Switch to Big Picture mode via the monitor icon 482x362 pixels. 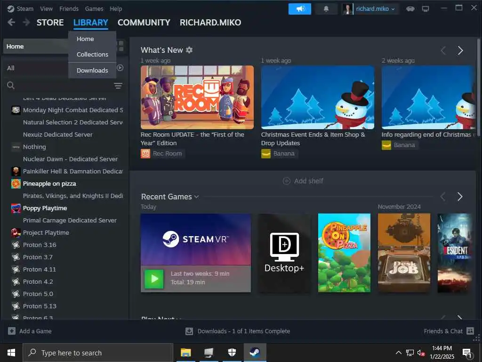click(426, 9)
